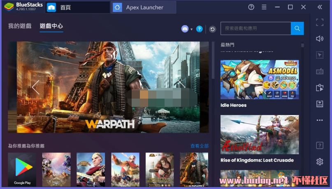Click the search games input field

[255, 28]
